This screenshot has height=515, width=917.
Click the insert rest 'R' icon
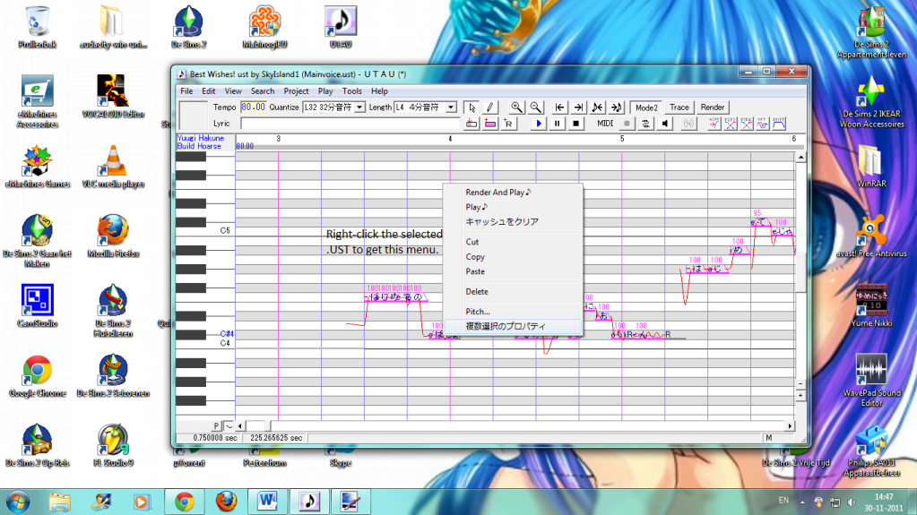pyautogui.click(x=507, y=124)
